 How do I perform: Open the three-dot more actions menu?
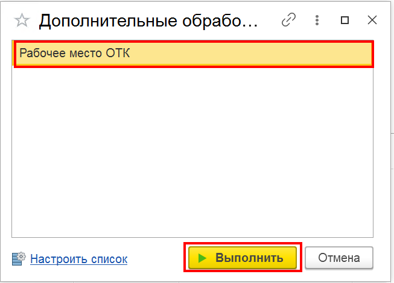coord(317,20)
